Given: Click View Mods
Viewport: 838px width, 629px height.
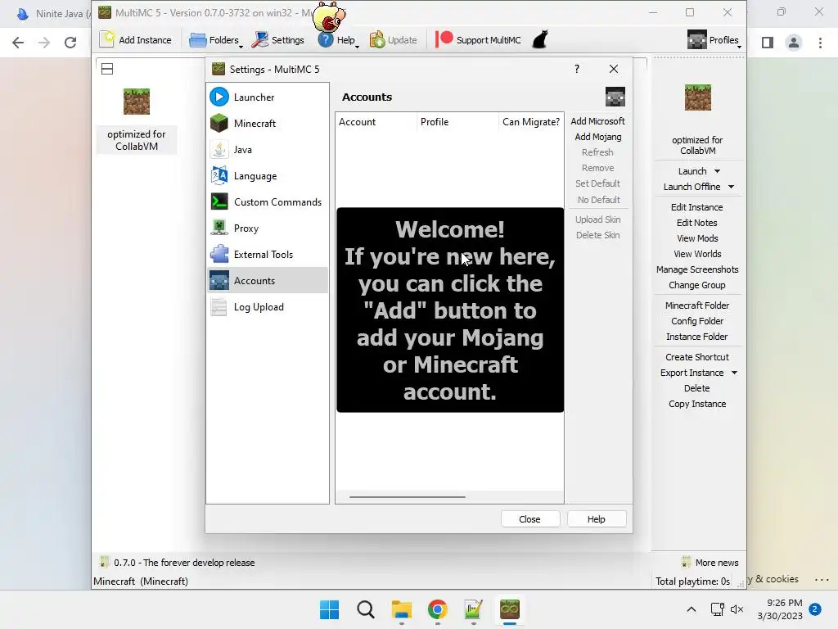Looking at the screenshot, I should click(697, 238).
